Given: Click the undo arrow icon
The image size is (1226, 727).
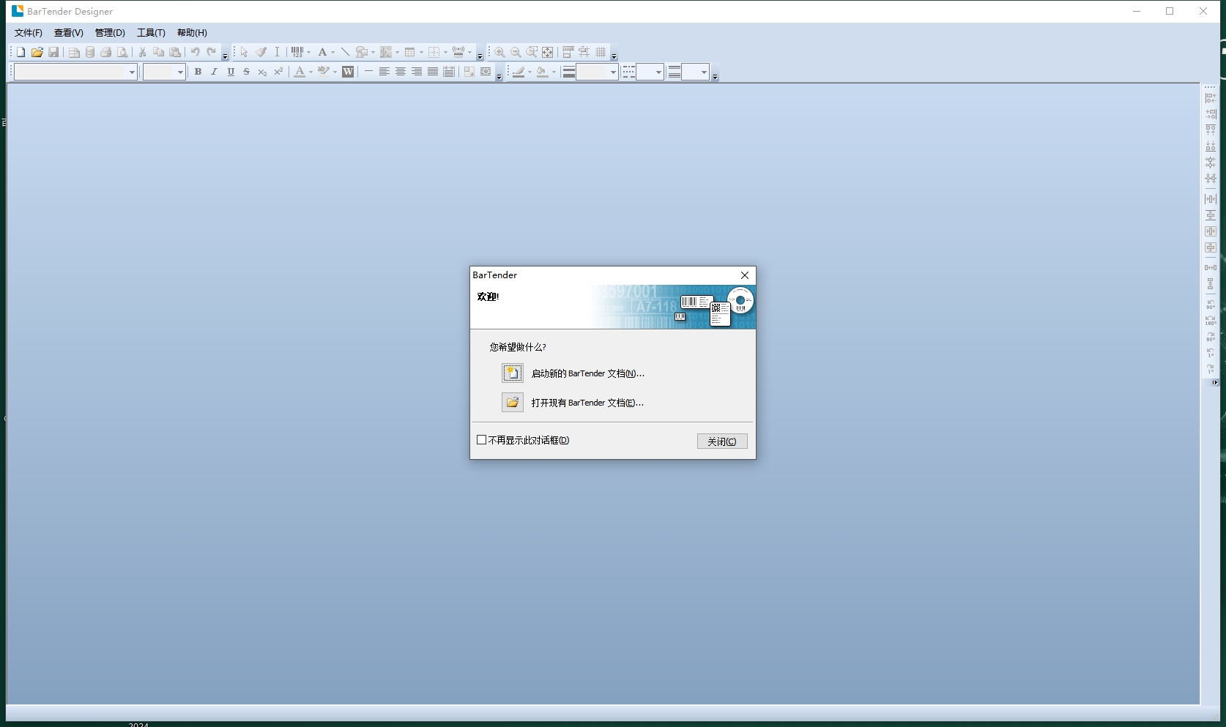Looking at the screenshot, I should tap(195, 52).
